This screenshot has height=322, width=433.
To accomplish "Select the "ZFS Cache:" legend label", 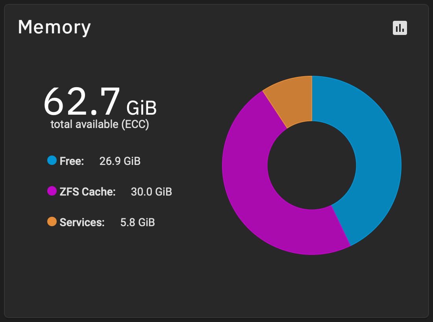I will point(88,192).
